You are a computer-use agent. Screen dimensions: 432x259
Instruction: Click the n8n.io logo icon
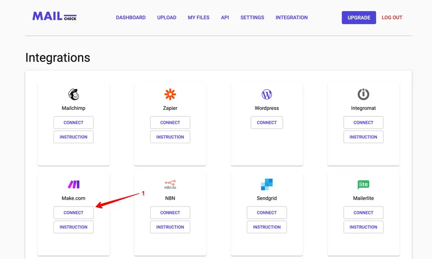click(170, 184)
